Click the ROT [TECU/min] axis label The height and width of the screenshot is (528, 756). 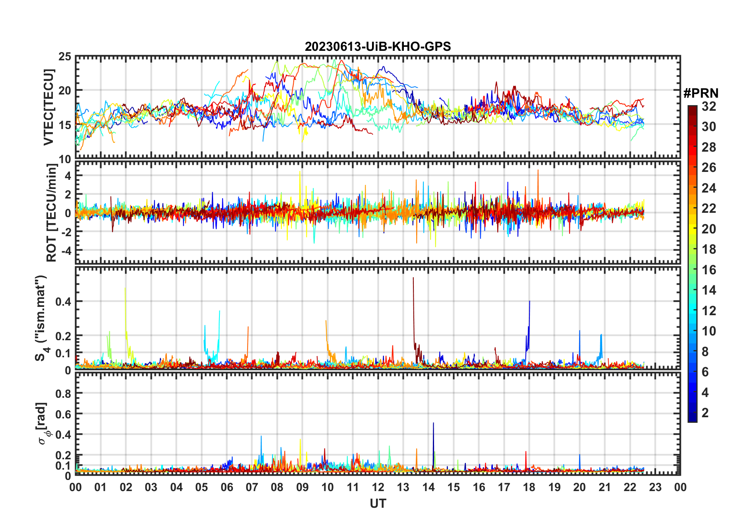tap(52, 213)
